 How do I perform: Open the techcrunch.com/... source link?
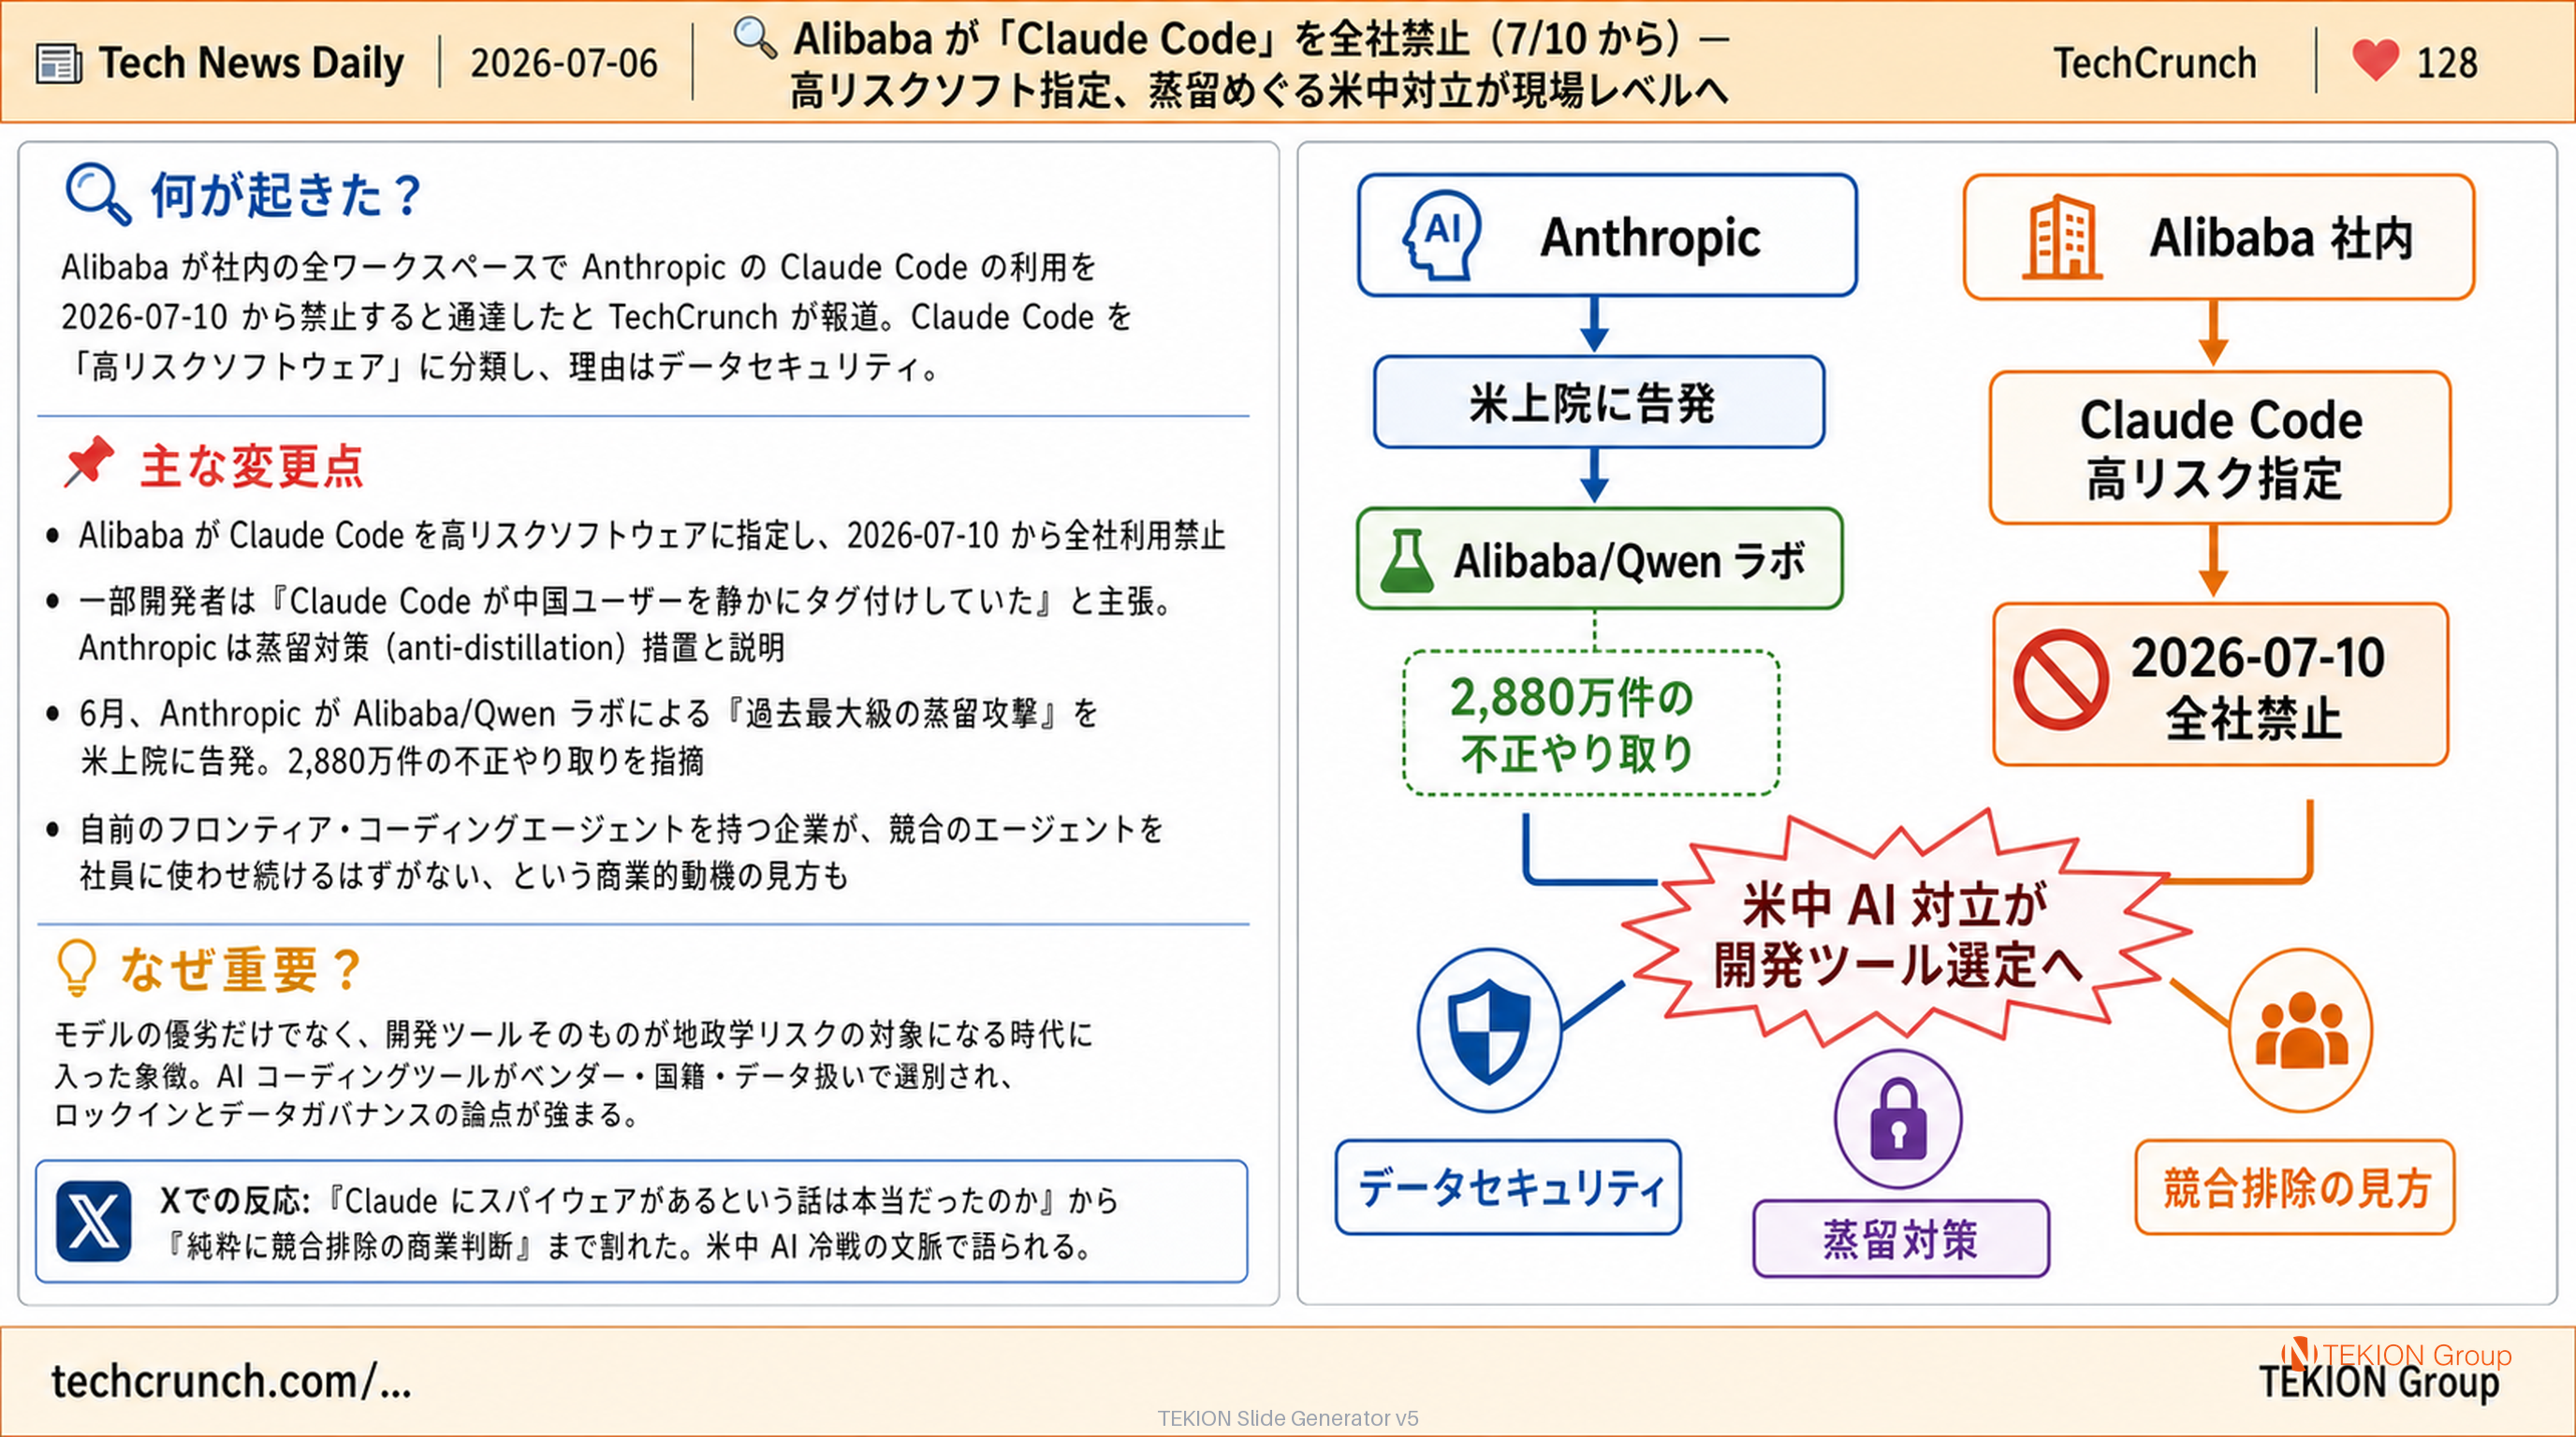click(231, 1381)
